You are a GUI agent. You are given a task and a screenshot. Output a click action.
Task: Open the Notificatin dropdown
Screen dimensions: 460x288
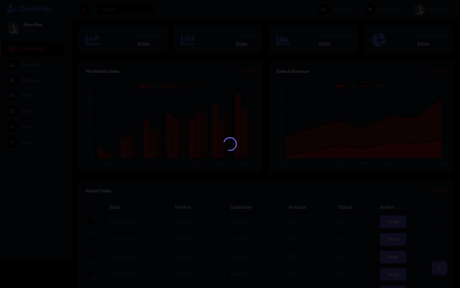pyautogui.click(x=386, y=9)
